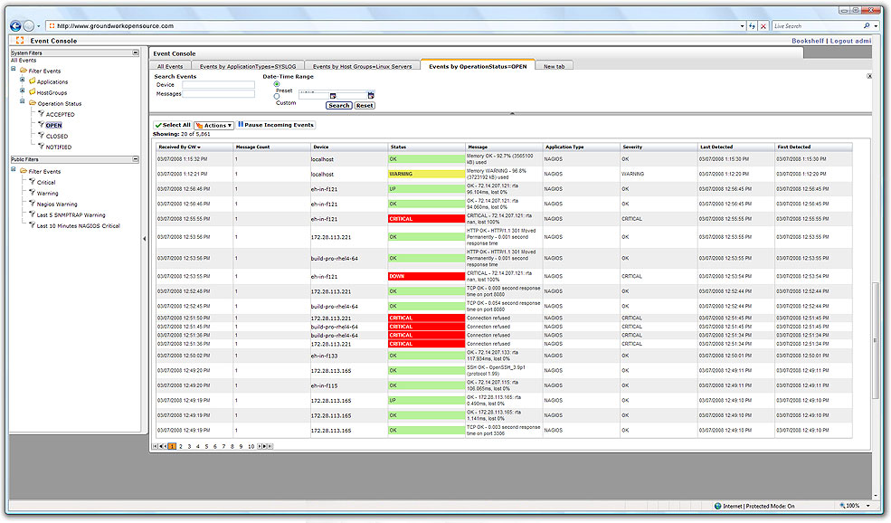This screenshot has height=523, width=891.
Task: Switch to the All Events tab
Action: pos(170,66)
